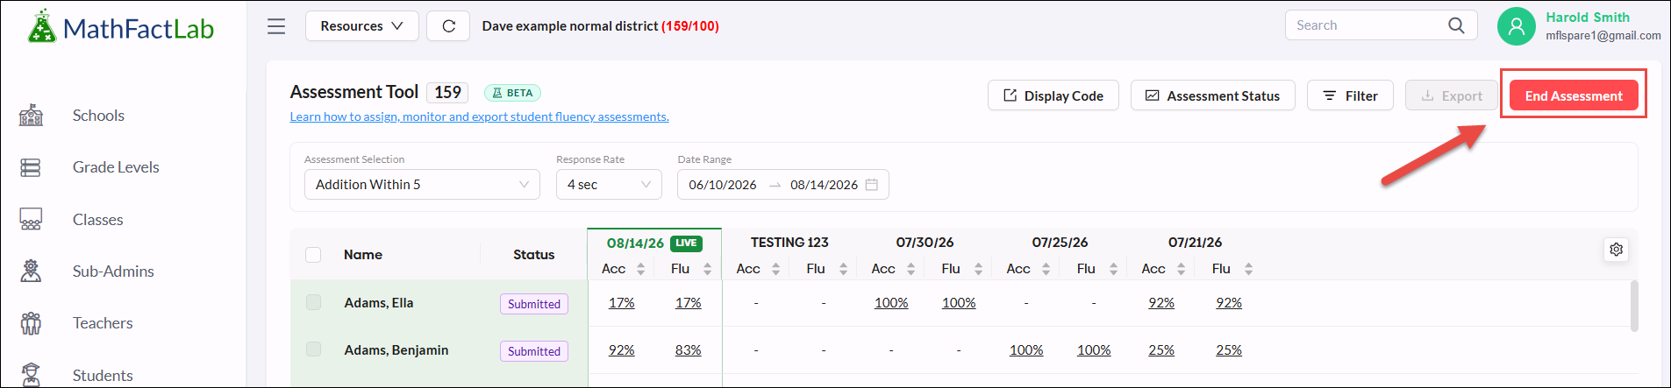The height and width of the screenshot is (388, 1671).
Task: Click Submitted status for Adams, Ella
Action: pos(534,304)
